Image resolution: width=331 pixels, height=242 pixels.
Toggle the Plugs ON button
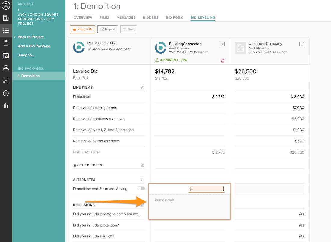point(82,29)
